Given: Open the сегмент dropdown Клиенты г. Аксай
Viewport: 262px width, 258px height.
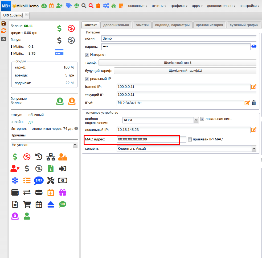Looking at the screenshot, I should tap(254, 149).
